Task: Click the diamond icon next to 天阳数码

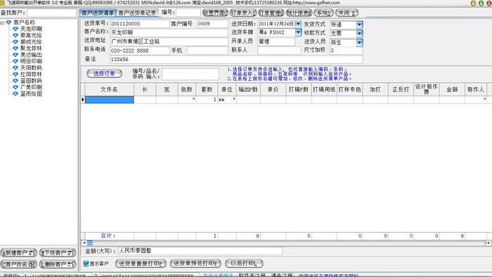Action: pos(15,67)
